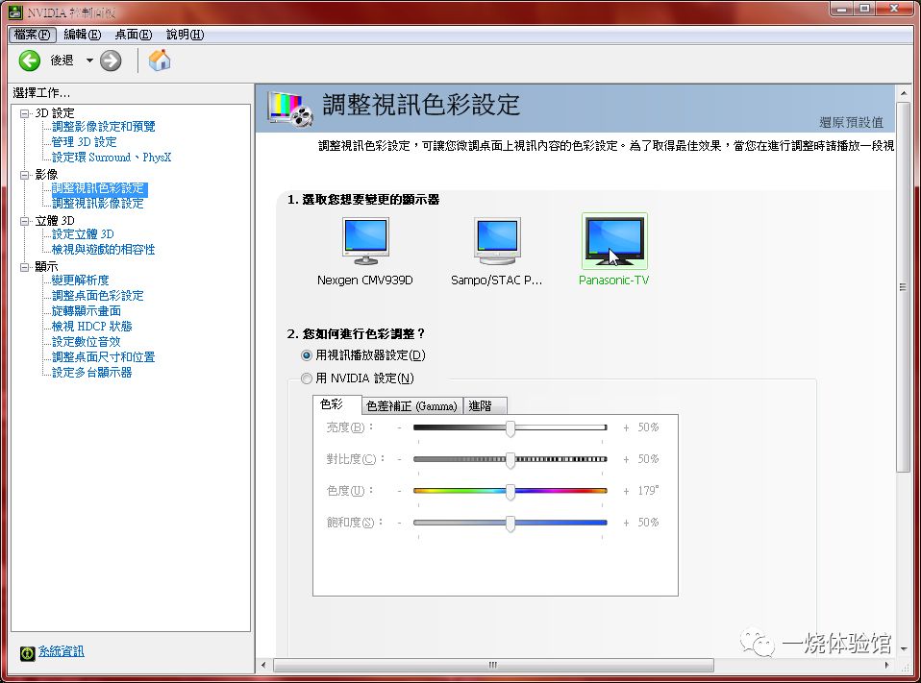Click 還原預設值 restore defaults link
921x683 pixels.
click(x=851, y=122)
